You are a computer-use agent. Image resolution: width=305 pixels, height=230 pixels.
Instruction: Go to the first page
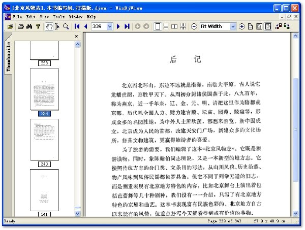(77, 26)
